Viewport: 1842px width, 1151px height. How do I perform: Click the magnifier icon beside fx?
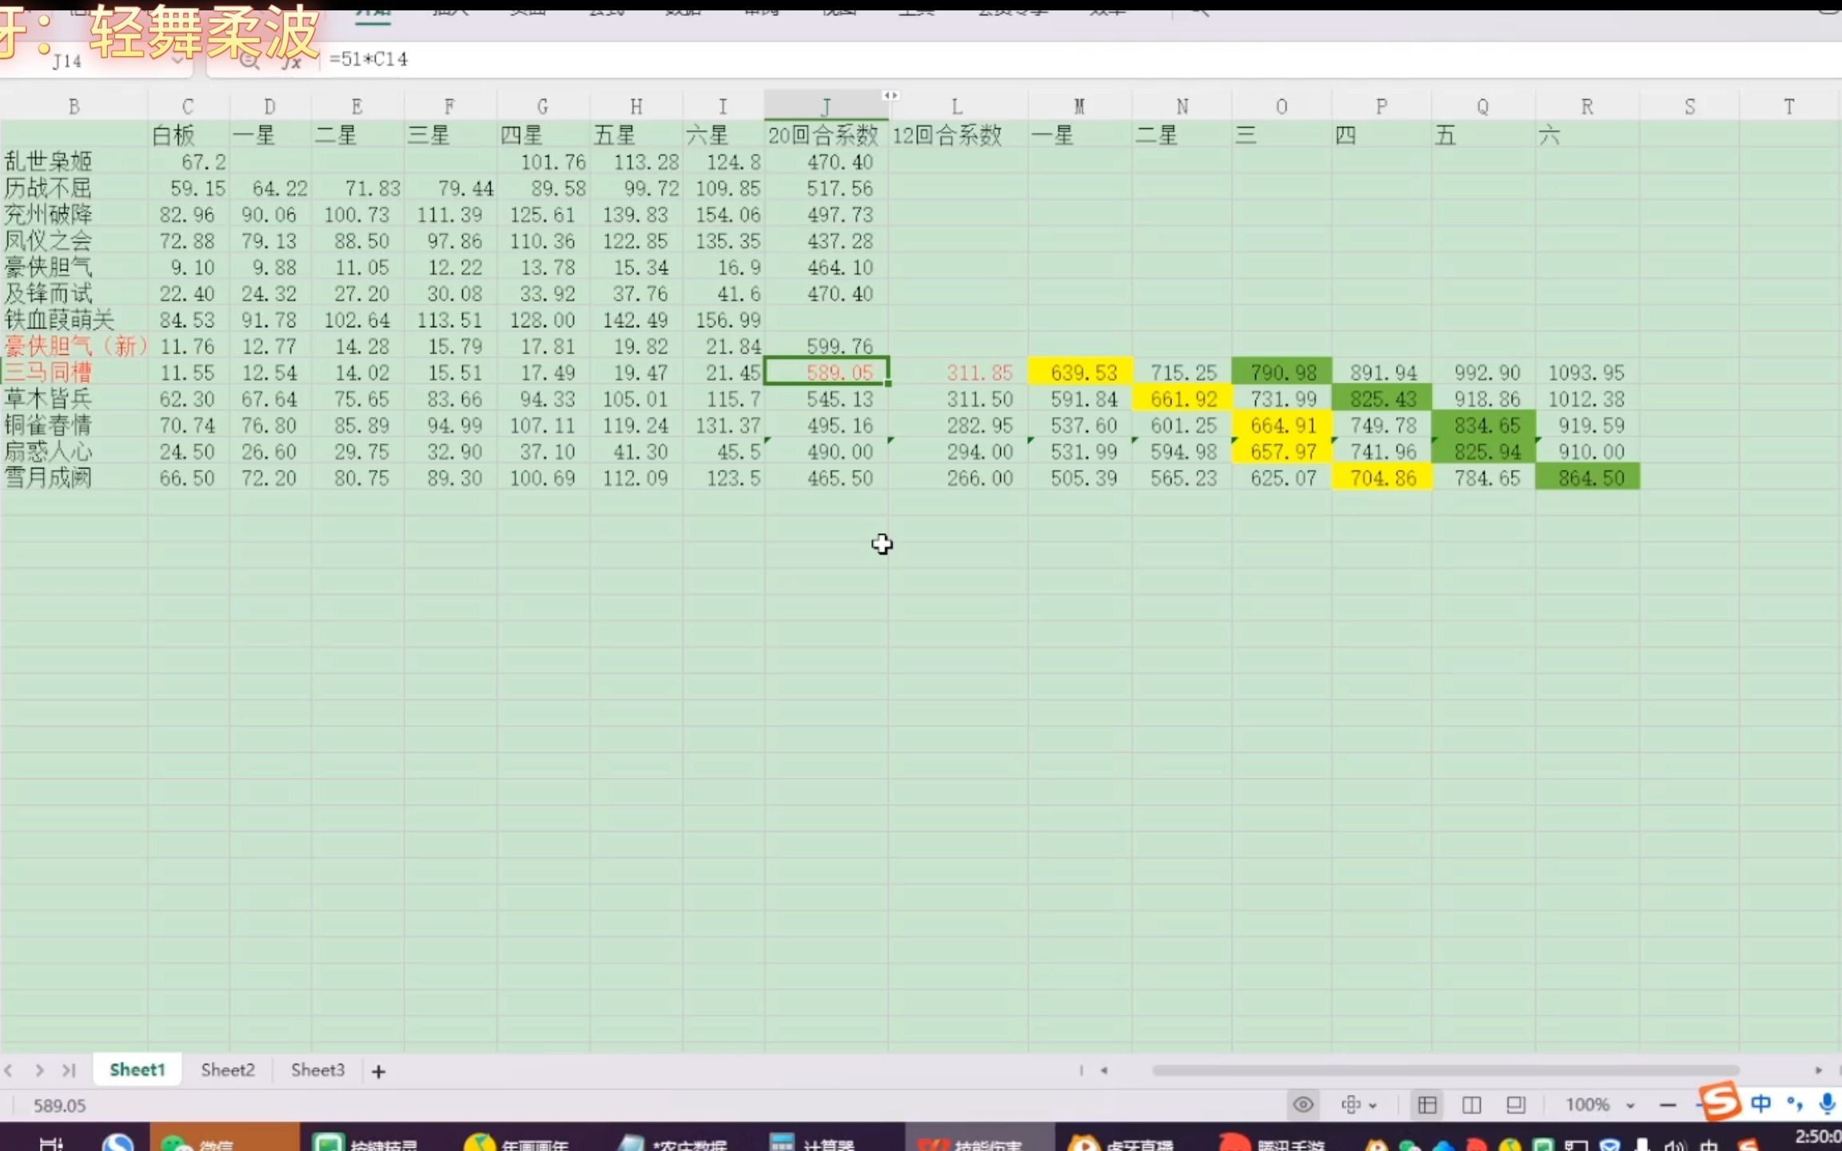pos(249,61)
